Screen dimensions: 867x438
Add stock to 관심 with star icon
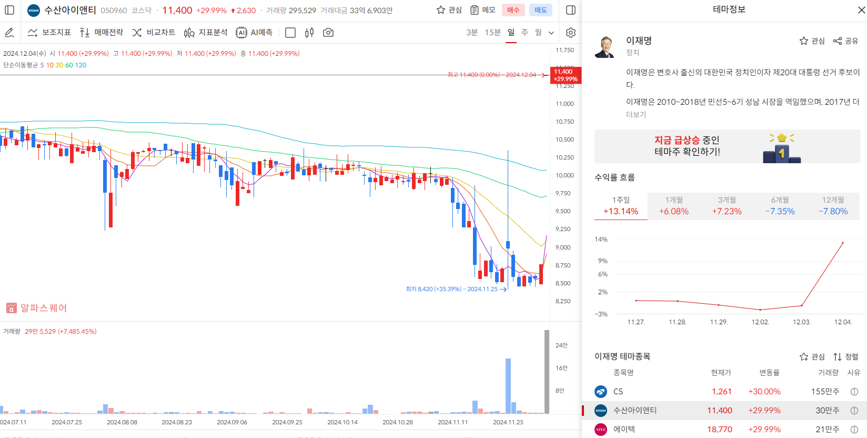tap(449, 10)
